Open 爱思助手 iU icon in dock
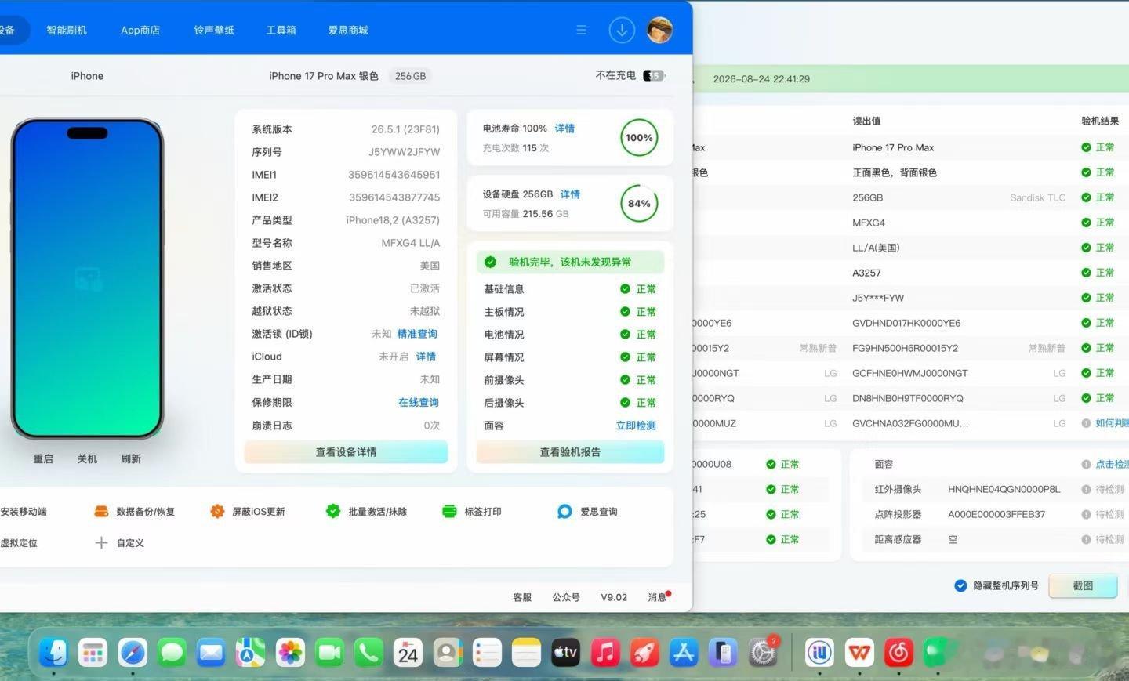 [x=820, y=652]
